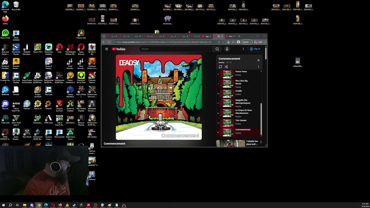Open the taskbar clock and date
Image resolution: width=370 pixels, height=208 pixels.
pyautogui.click(x=365, y=205)
